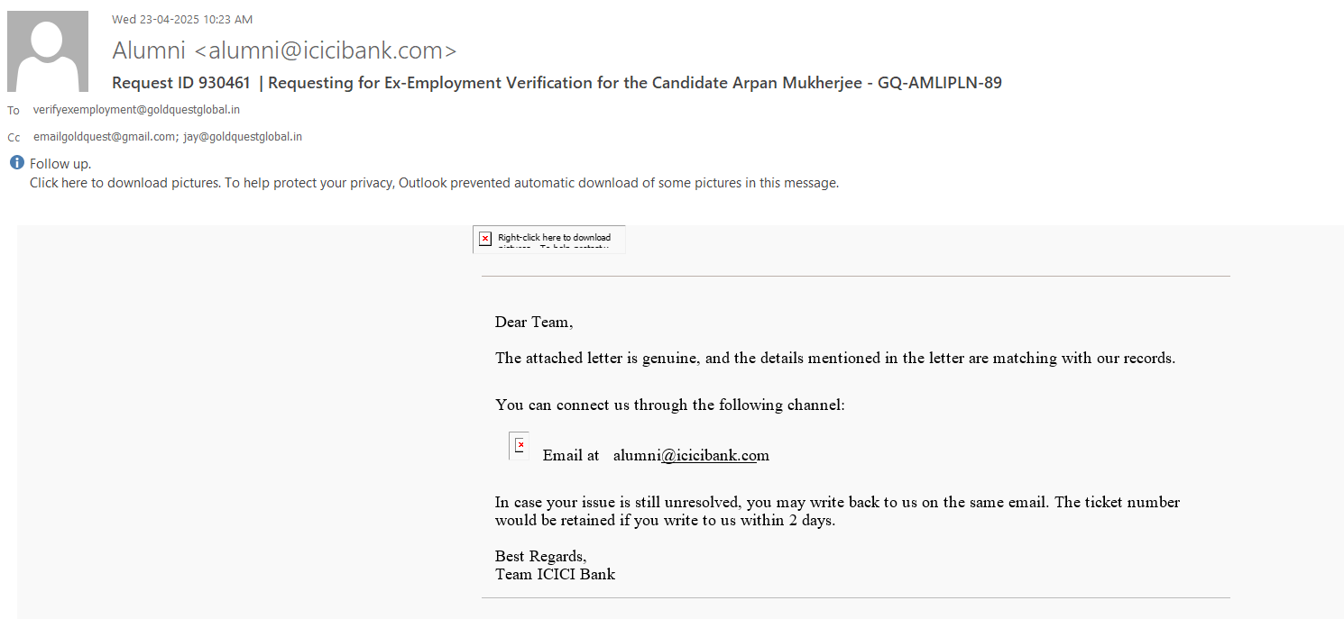Click the small blocked image icon before 'Email at'
The image size is (1344, 619).
coord(519,446)
